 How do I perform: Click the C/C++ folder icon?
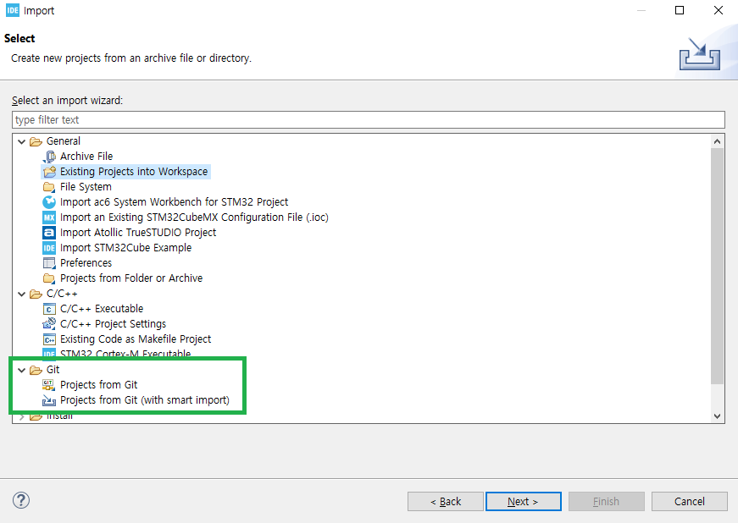point(36,294)
